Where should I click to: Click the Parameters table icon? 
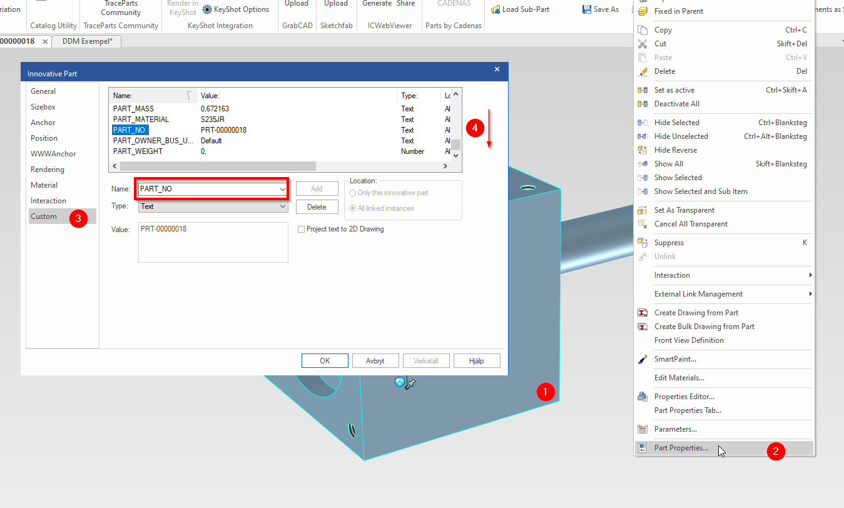click(643, 429)
